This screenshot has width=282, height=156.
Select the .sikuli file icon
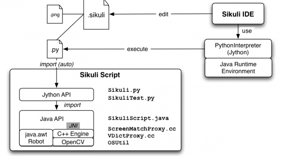click(96, 15)
